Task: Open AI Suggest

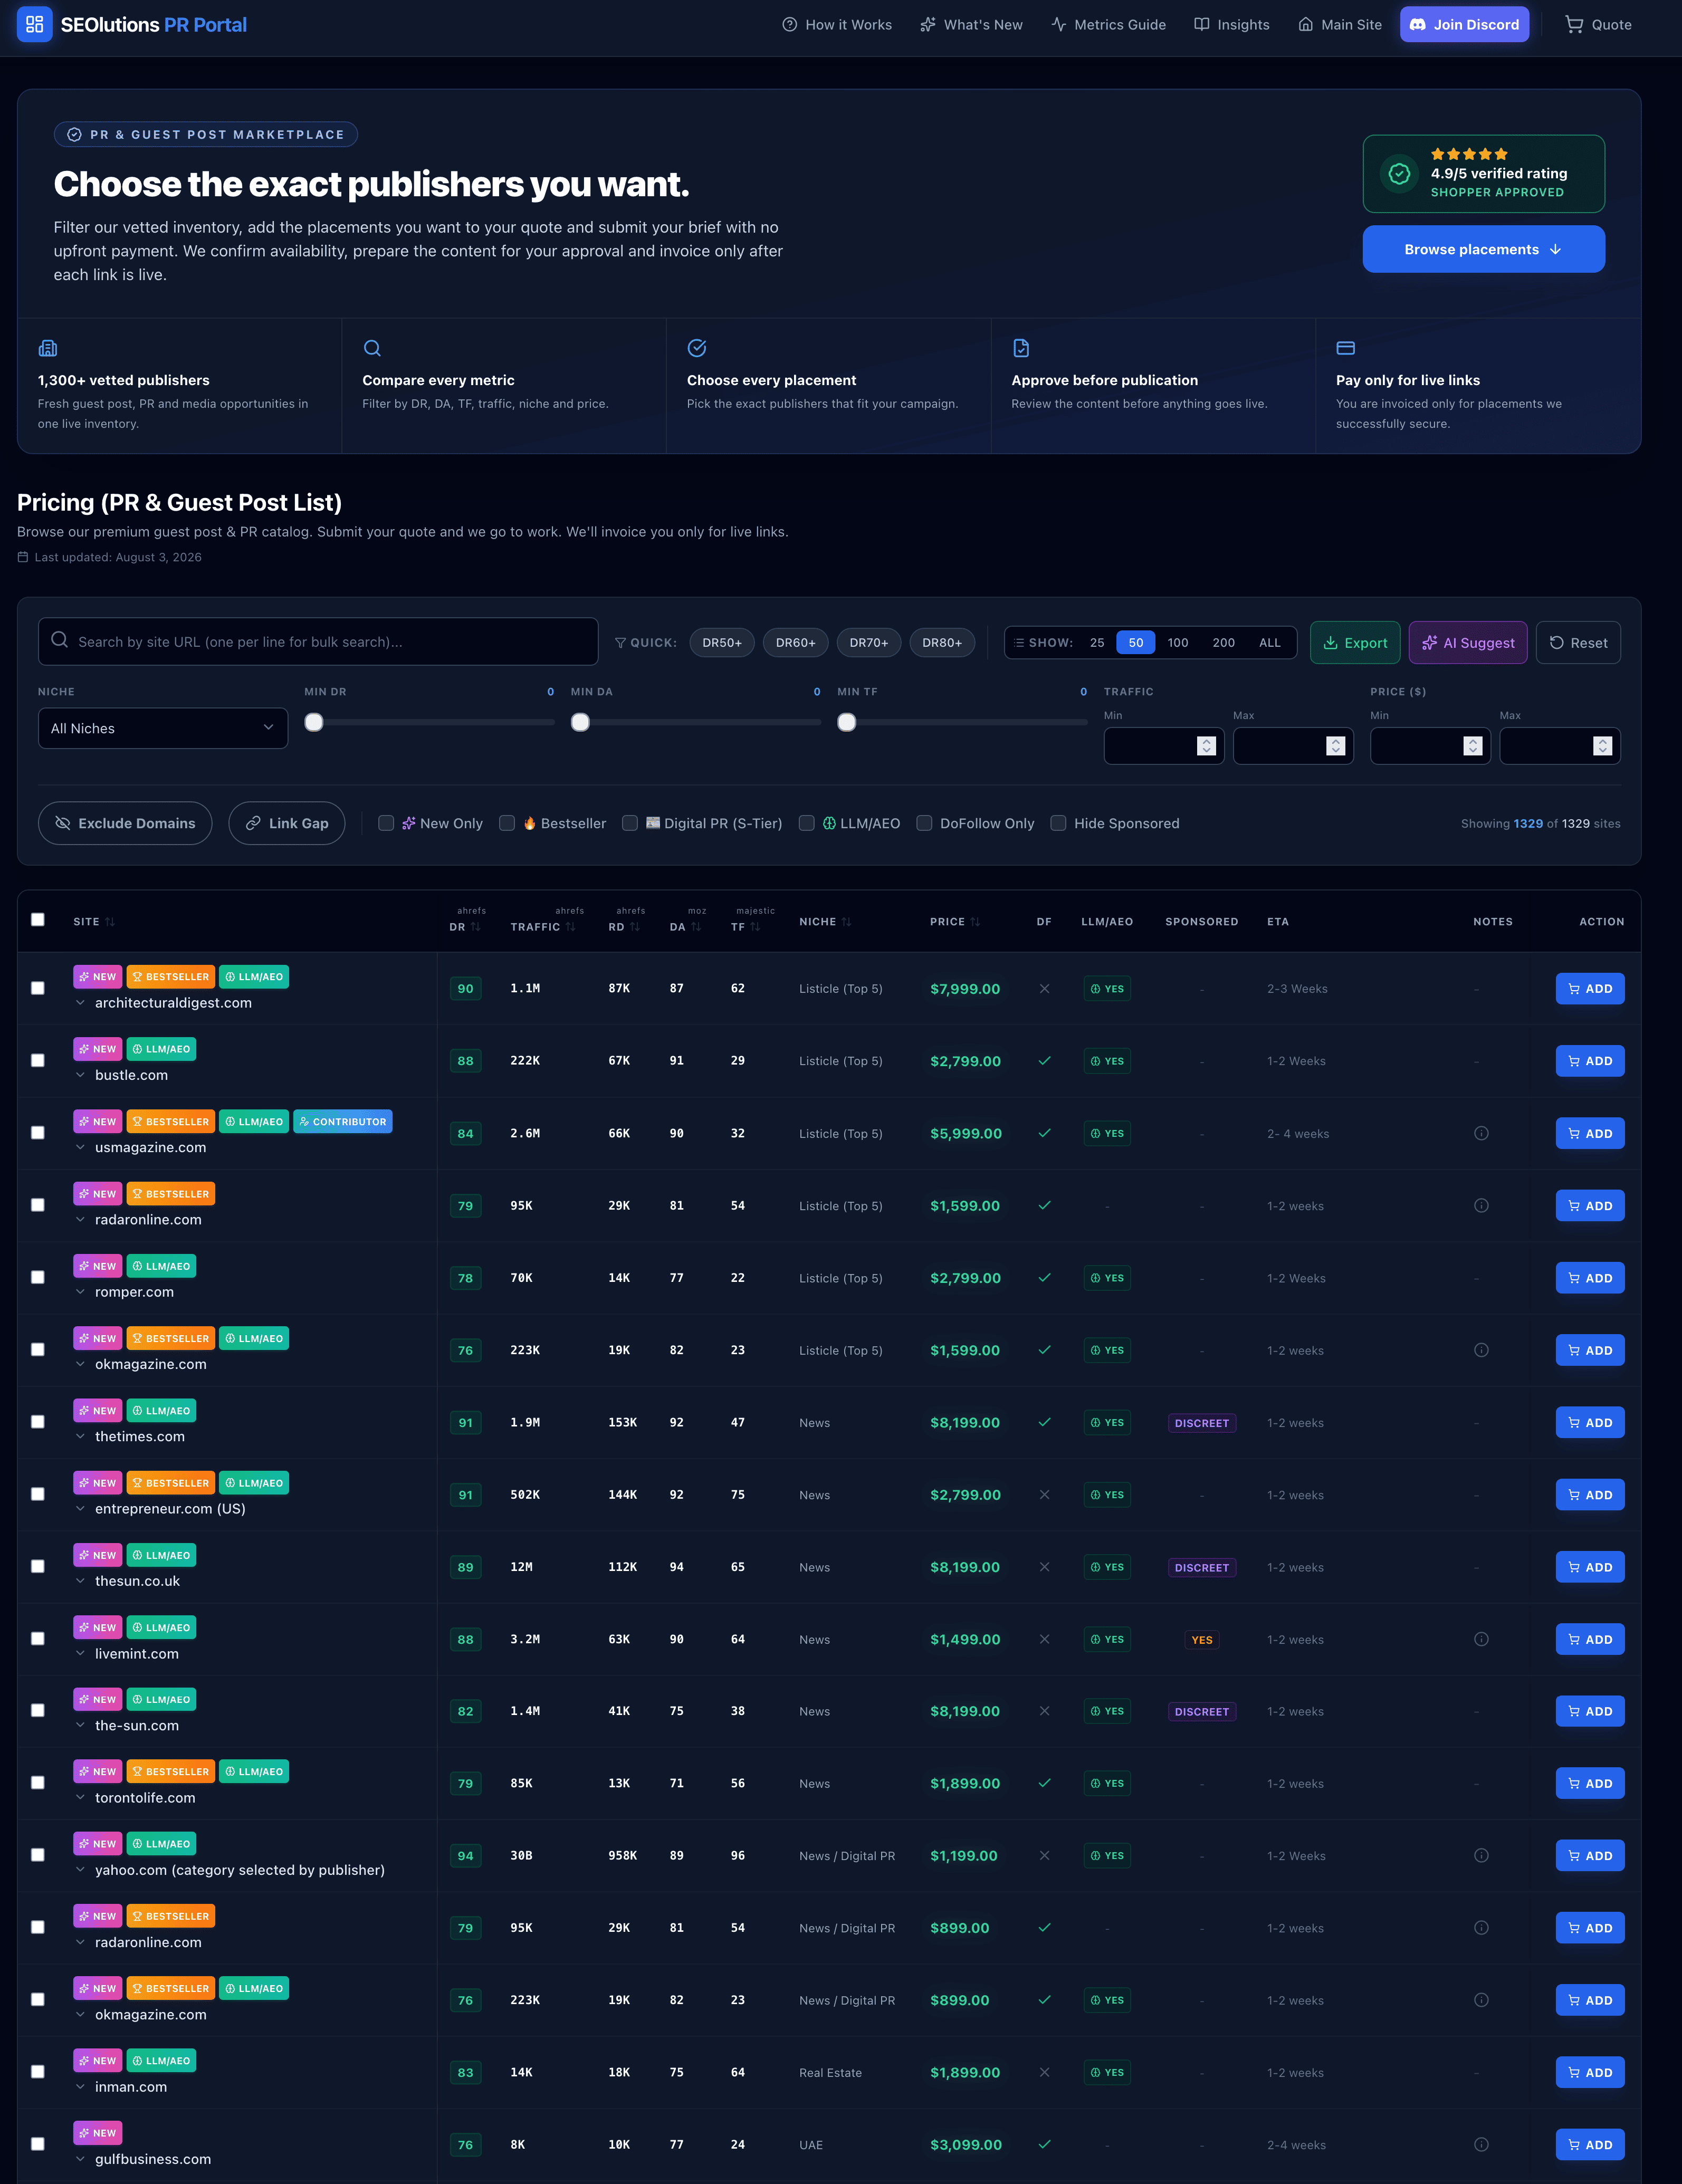Action: point(1468,642)
